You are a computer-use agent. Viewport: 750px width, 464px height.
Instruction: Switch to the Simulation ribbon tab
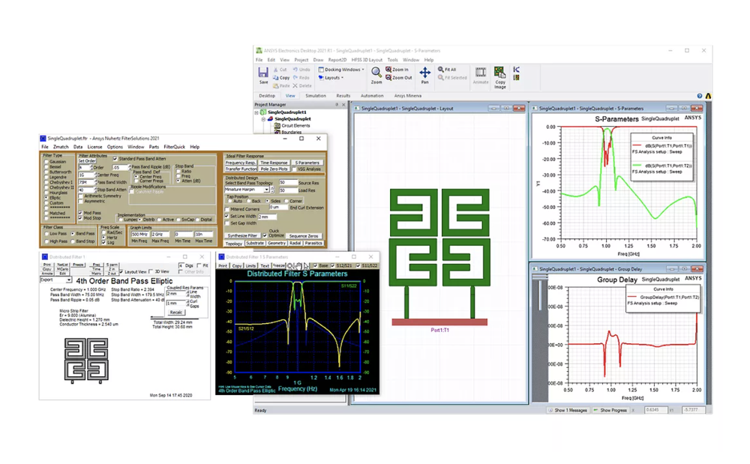[x=316, y=96]
